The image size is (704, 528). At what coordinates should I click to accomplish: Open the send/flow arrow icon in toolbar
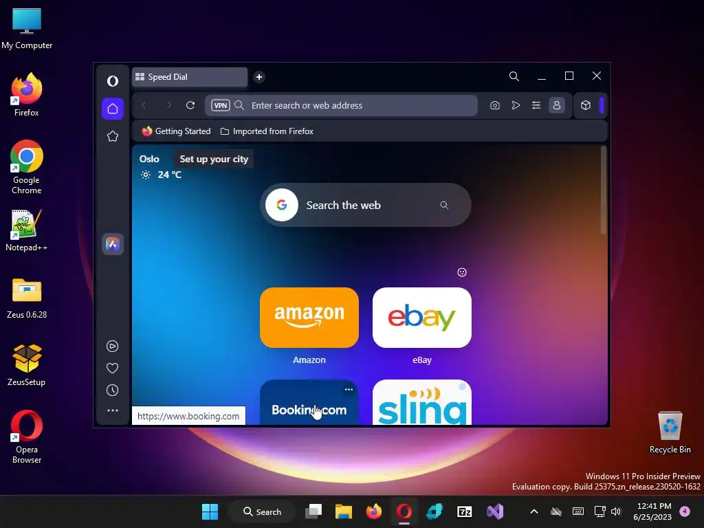516,105
